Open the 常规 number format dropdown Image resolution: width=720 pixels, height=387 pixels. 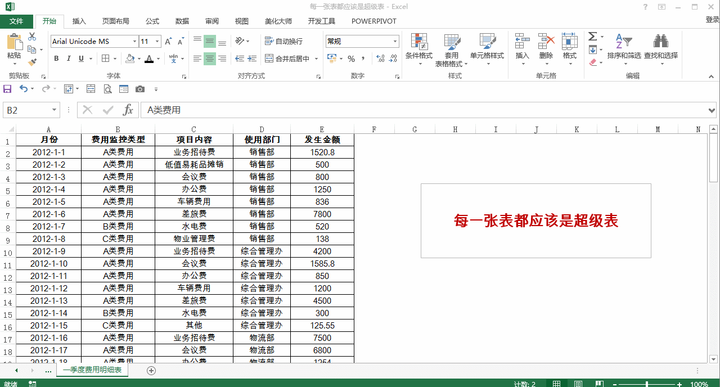pyautogui.click(x=395, y=42)
